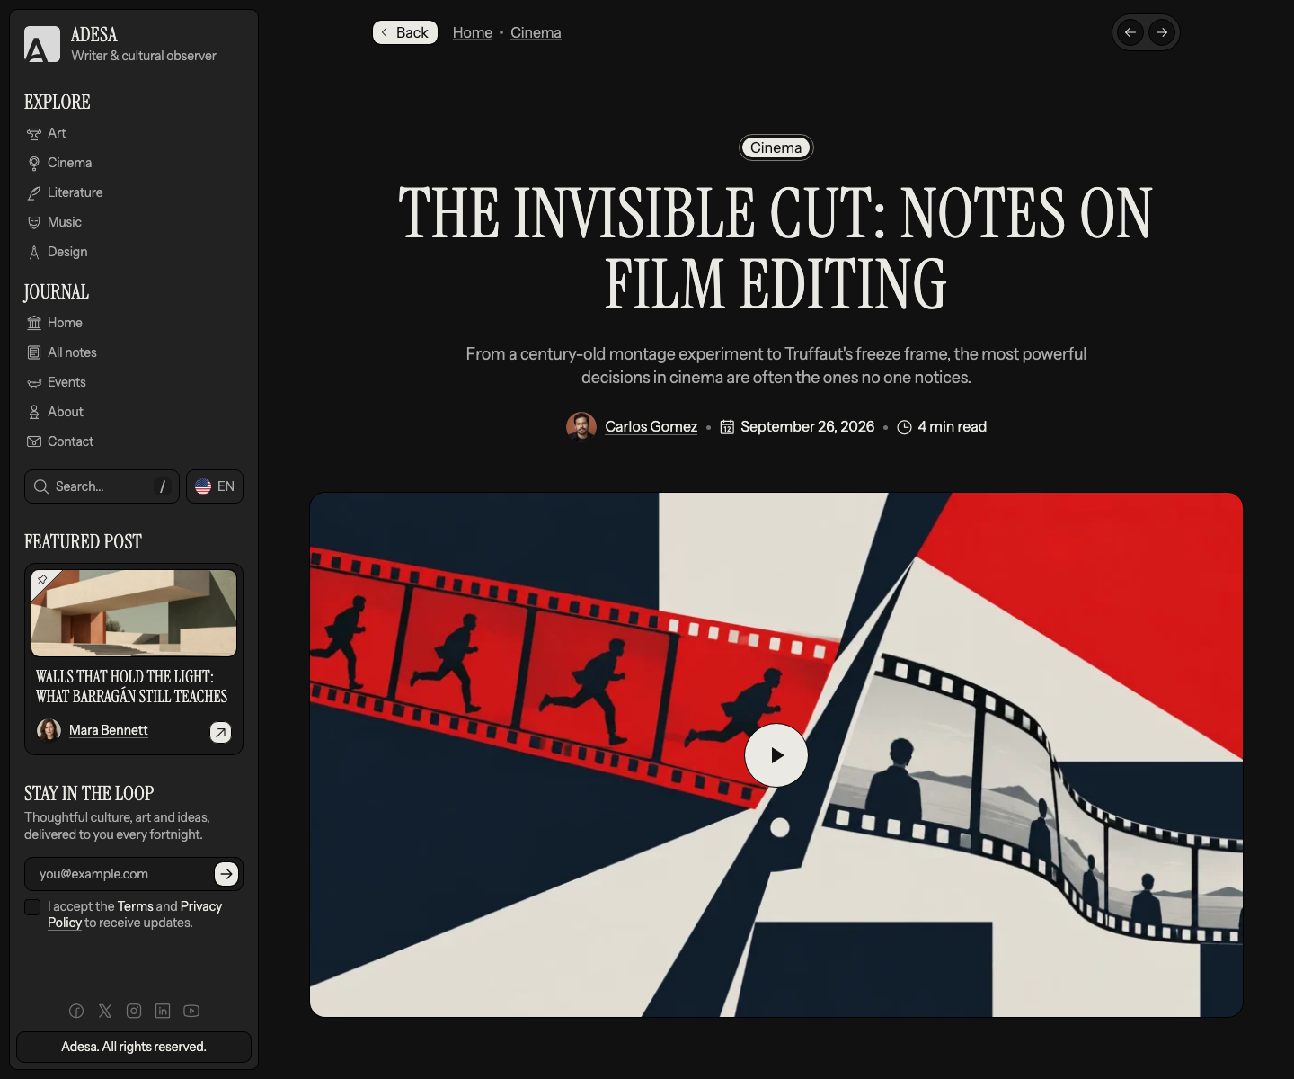The height and width of the screenshot is (1079, 1294).
Task: Open the Events page
Action: pyautogui.click(x=66, y=382)
